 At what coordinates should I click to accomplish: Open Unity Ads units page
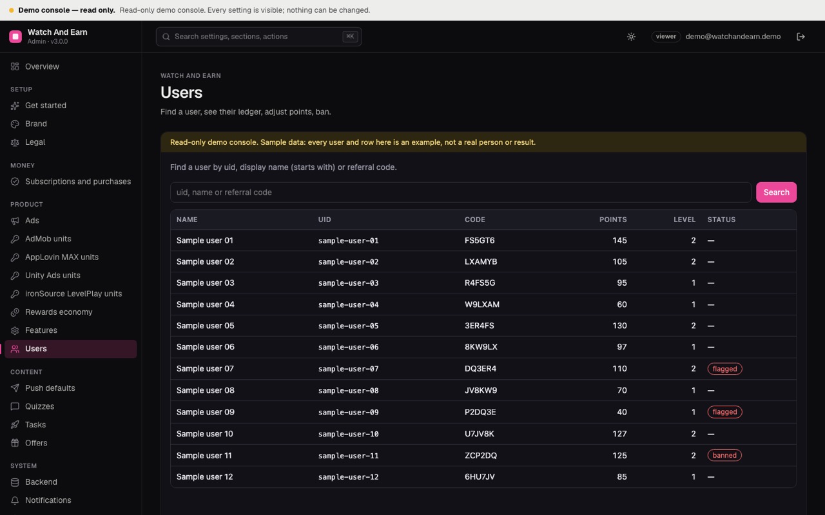pos(71,276)
